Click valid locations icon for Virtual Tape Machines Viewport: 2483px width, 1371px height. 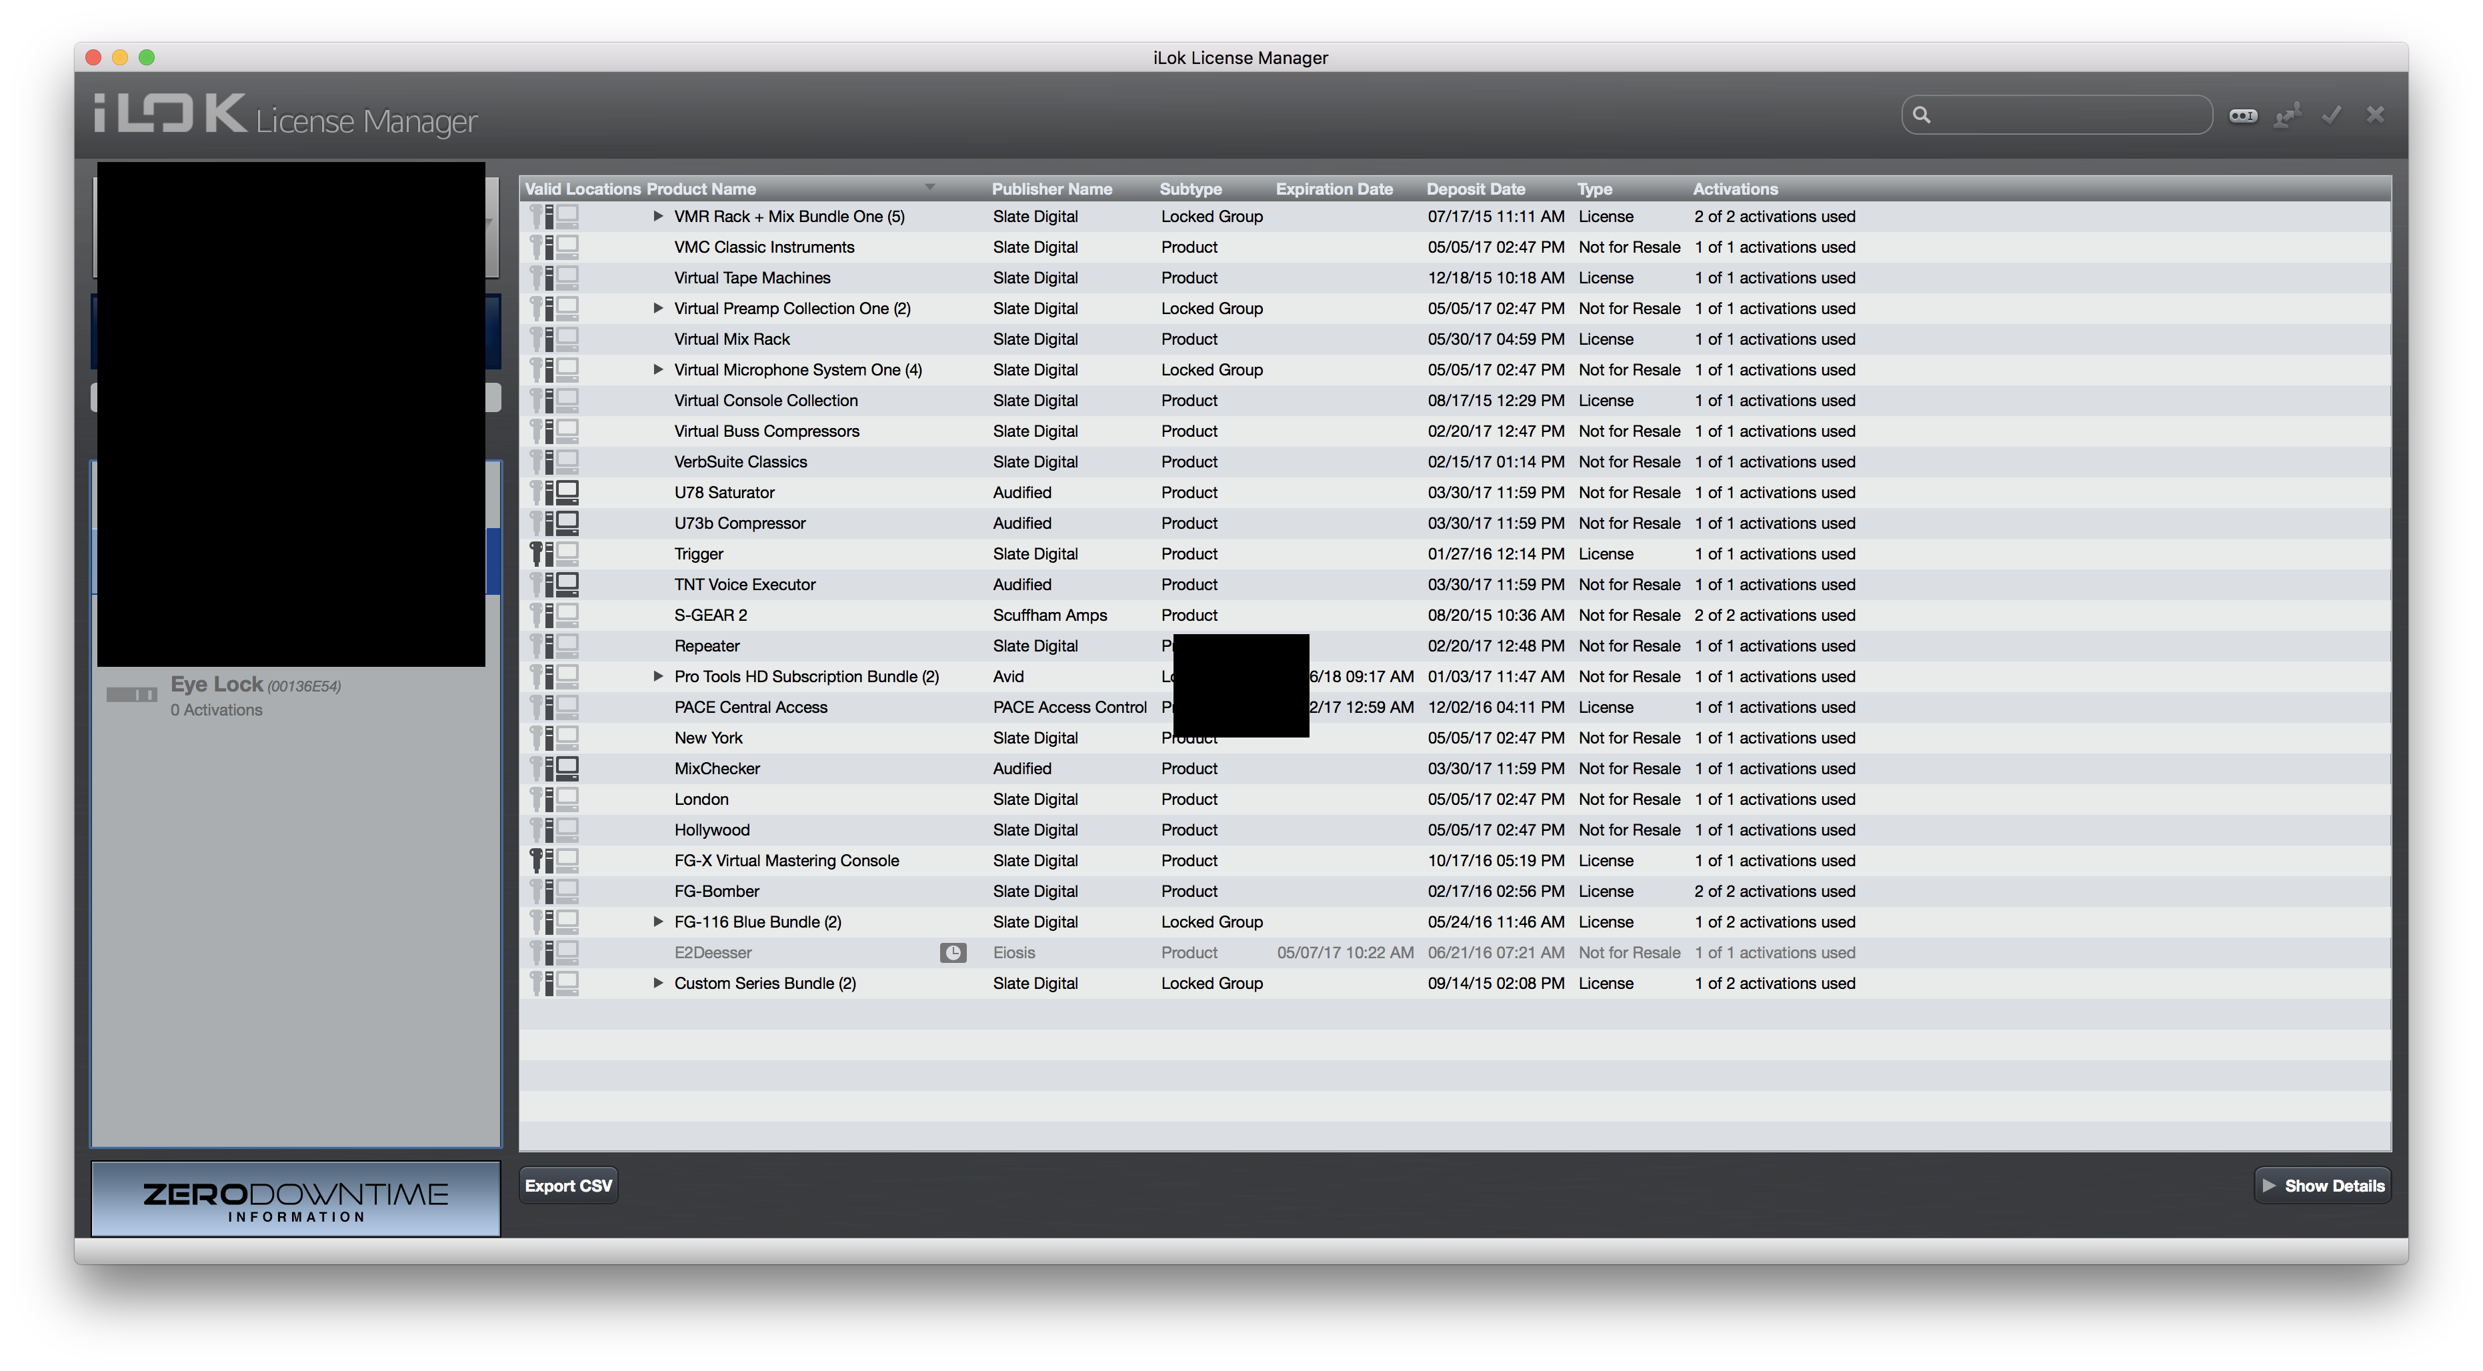[x=554, y=277]
